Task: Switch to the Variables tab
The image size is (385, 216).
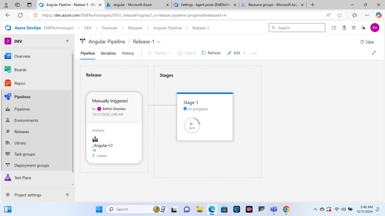Action: (x=108, y=53)
